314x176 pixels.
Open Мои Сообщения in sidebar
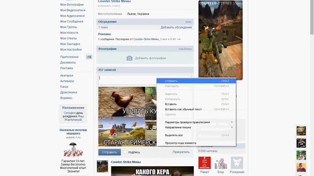click(x=72, y=22)
